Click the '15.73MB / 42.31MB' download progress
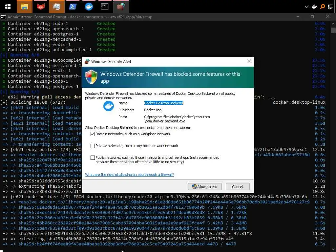336x252 pixels. (229, 234)
